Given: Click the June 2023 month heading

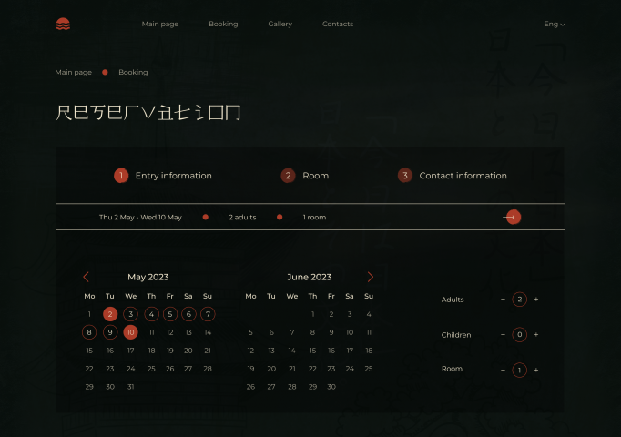Looking at the screenshot, I should (x=310, y=277).
